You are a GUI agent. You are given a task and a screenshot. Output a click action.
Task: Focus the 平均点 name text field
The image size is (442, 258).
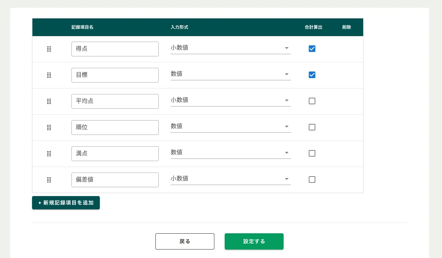(115, 101)
